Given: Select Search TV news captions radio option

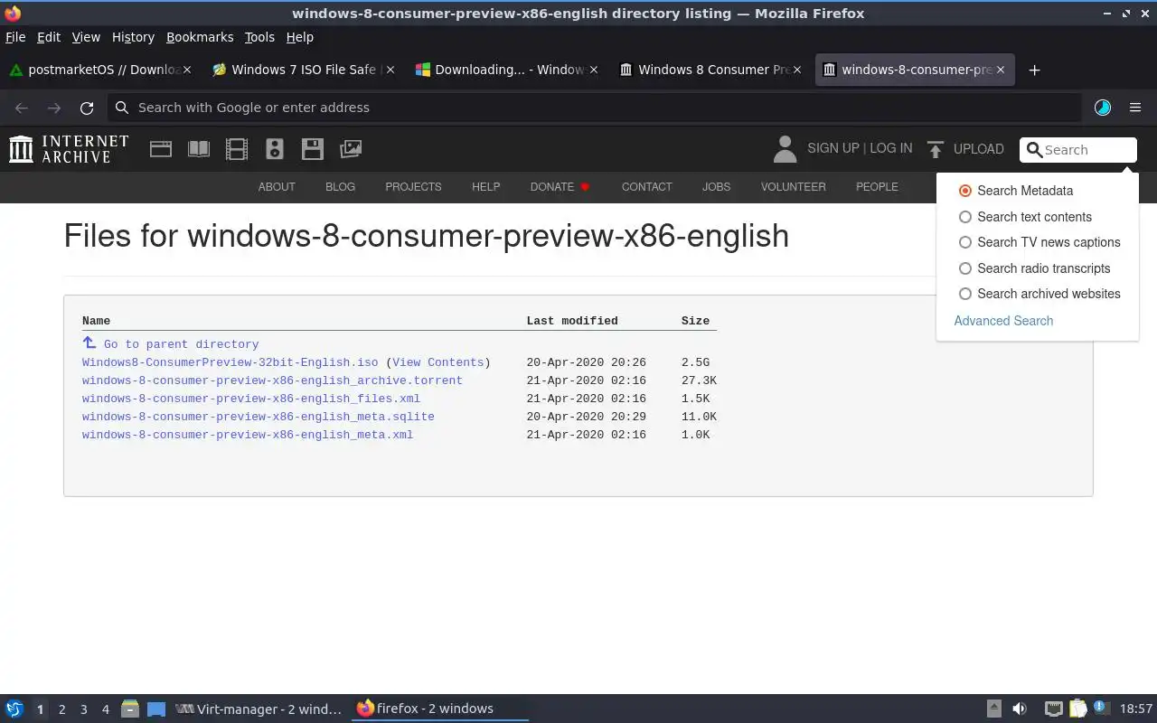Looking at the screenshot, I should [x=965, y=242].
